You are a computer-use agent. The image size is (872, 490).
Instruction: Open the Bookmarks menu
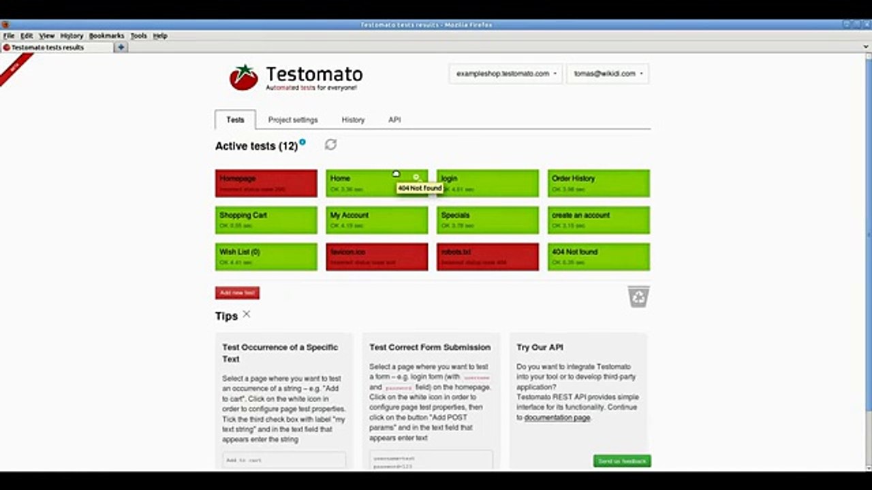tap(107, 36)
